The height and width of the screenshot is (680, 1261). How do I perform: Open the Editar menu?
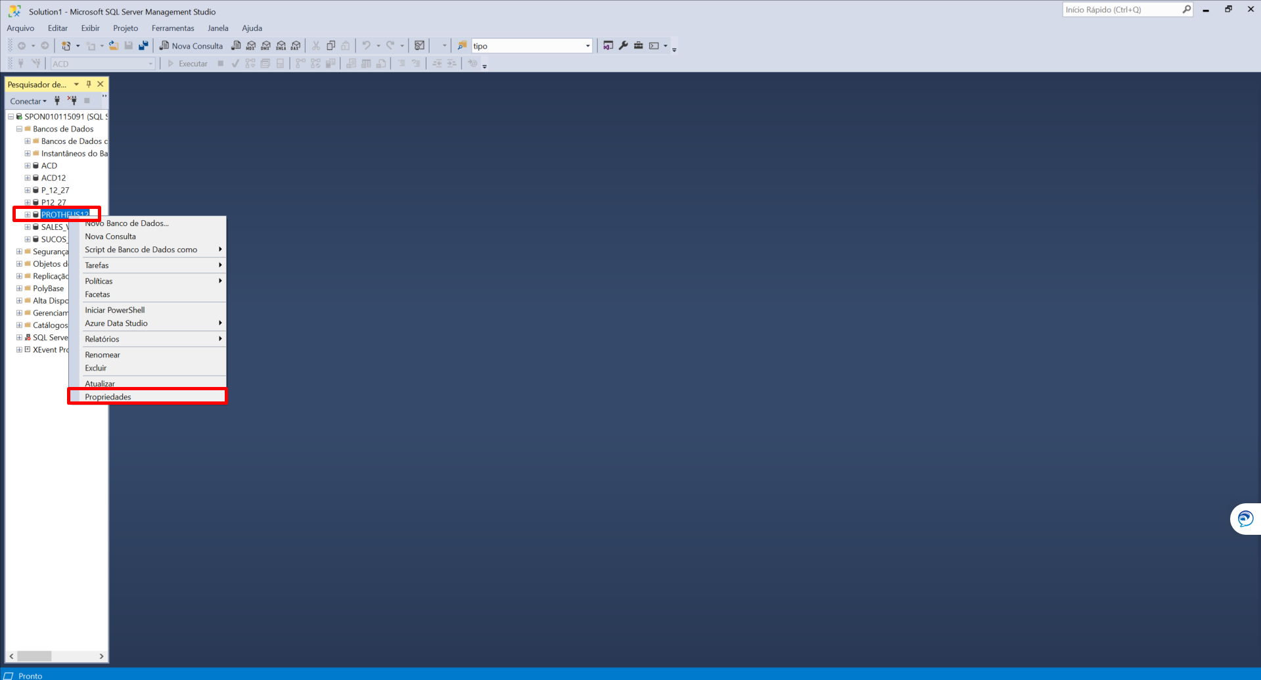click(58, 28)
